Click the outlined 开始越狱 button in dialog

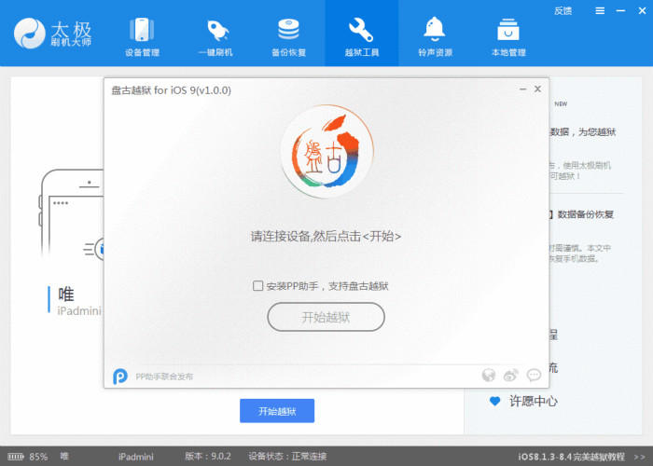326,317
